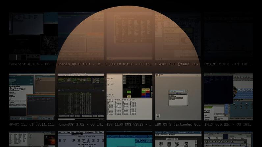Open the bottom-row thumbnail with cyan desktop background

pos(129,139)
